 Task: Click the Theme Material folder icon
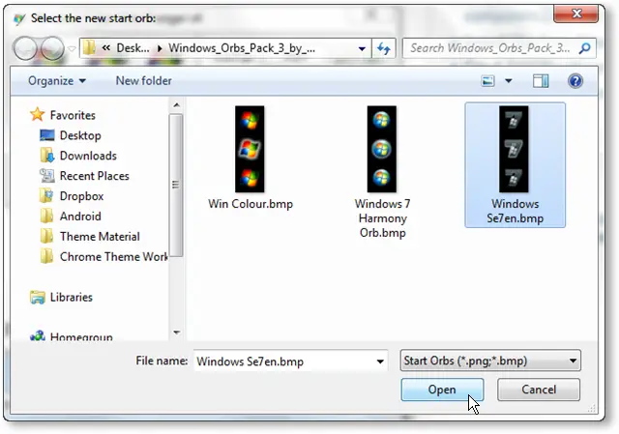(46, 237)
